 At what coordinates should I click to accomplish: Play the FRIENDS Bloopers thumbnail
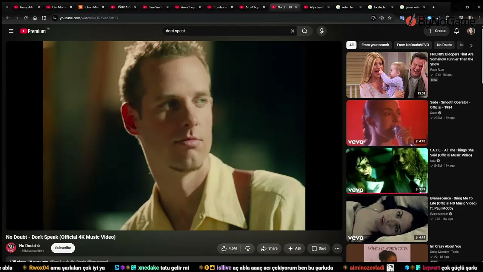tap(387, 75)
